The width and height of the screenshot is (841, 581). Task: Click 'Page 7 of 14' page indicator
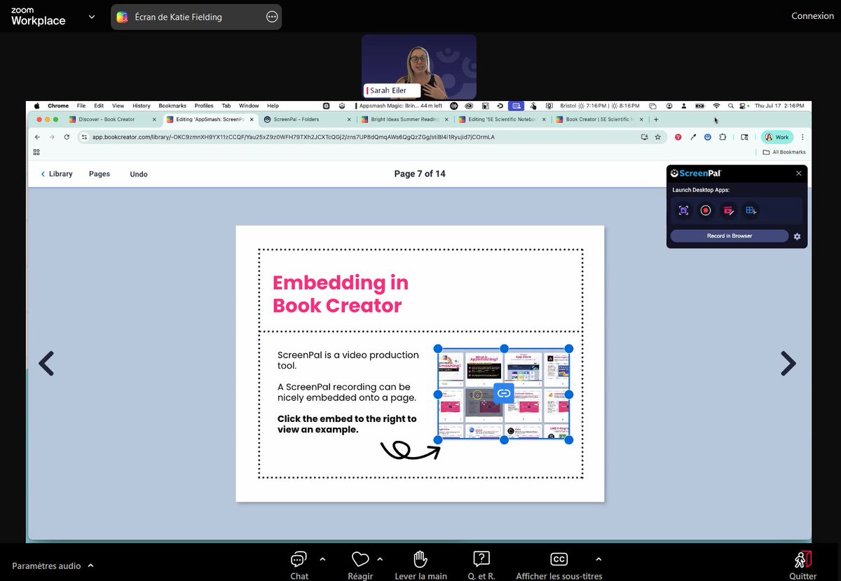coord(420,174)
